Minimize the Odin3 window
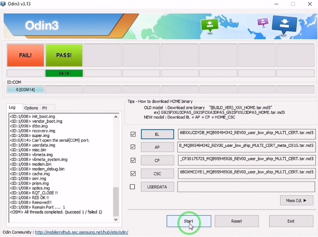 point(276,4)
